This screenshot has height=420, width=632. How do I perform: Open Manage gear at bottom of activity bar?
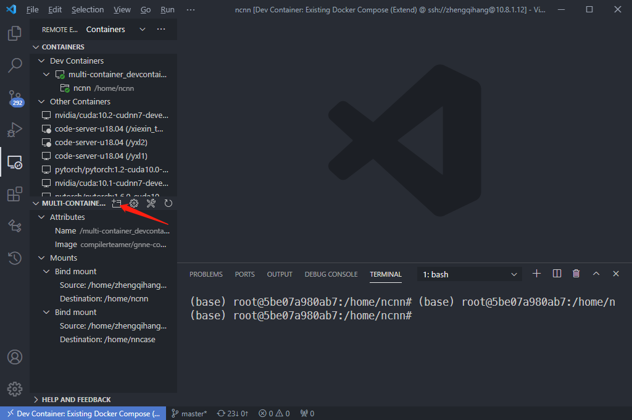click(x=15, y=388)
